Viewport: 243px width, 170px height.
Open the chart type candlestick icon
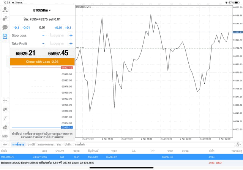click(5, 109)
